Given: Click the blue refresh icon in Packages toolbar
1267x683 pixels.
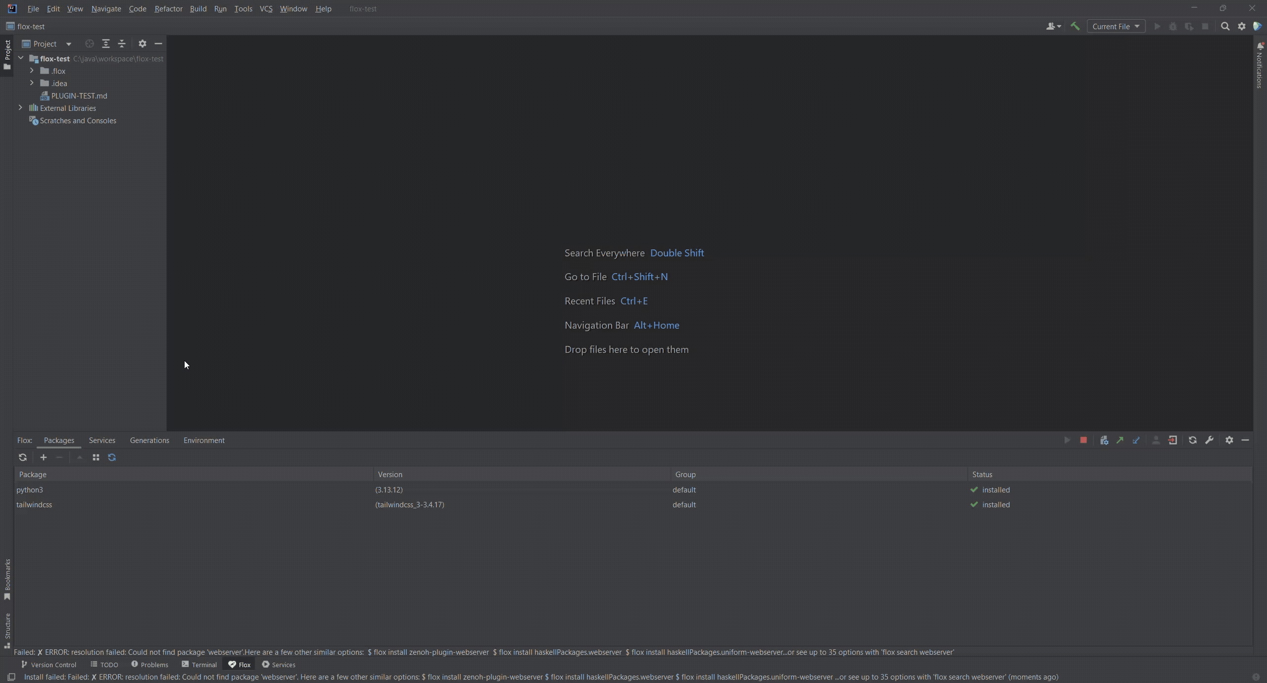Looking at the screenshot, I should click(112, 457).
